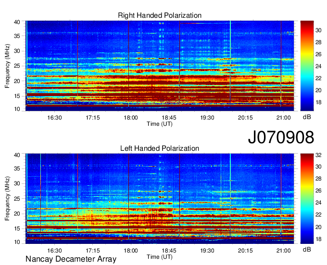Click 18:00 tick on Right Handed time axis
This screenshot has width=327, height=265.
(x=131, y=118)
